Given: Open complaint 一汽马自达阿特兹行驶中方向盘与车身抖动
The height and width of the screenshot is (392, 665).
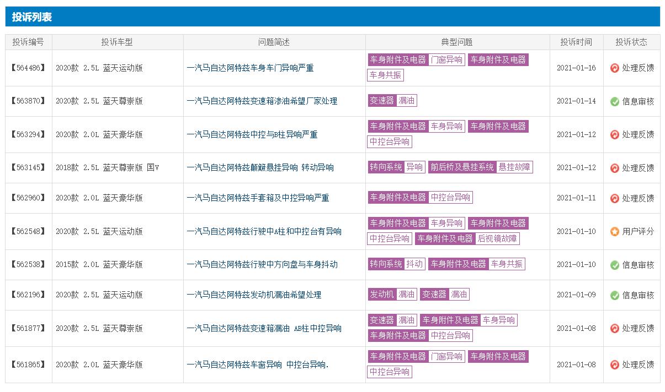Looking at the screenshot, I should [x=262, y=265].
